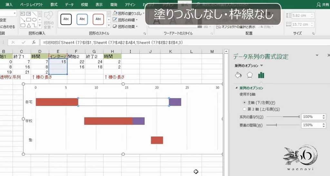The image size is (330, 176).
Task: Decrease gap width with down stepper
Action: click(324, 127)
